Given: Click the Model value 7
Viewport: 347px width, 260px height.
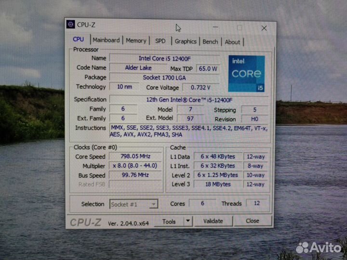Looking at the screenshot, I should click(190, 109).
